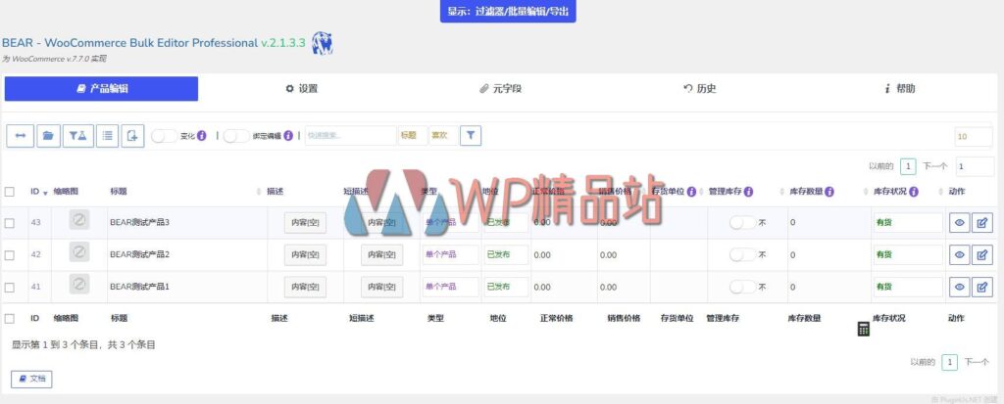The height and width of the screenshot is (404, 1004).
Task: Click the edit pencil icon for product 41
Action: point(982,287)
